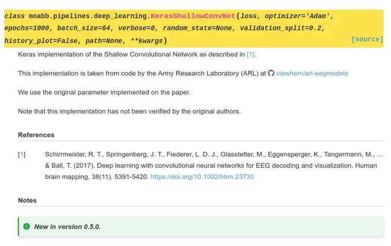
Task: Click the KerasShallowConvNet class name
Action: 193,16
